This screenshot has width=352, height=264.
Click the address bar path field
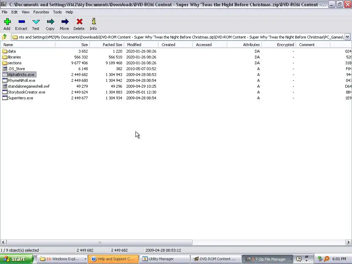click(x=178, y=37)
